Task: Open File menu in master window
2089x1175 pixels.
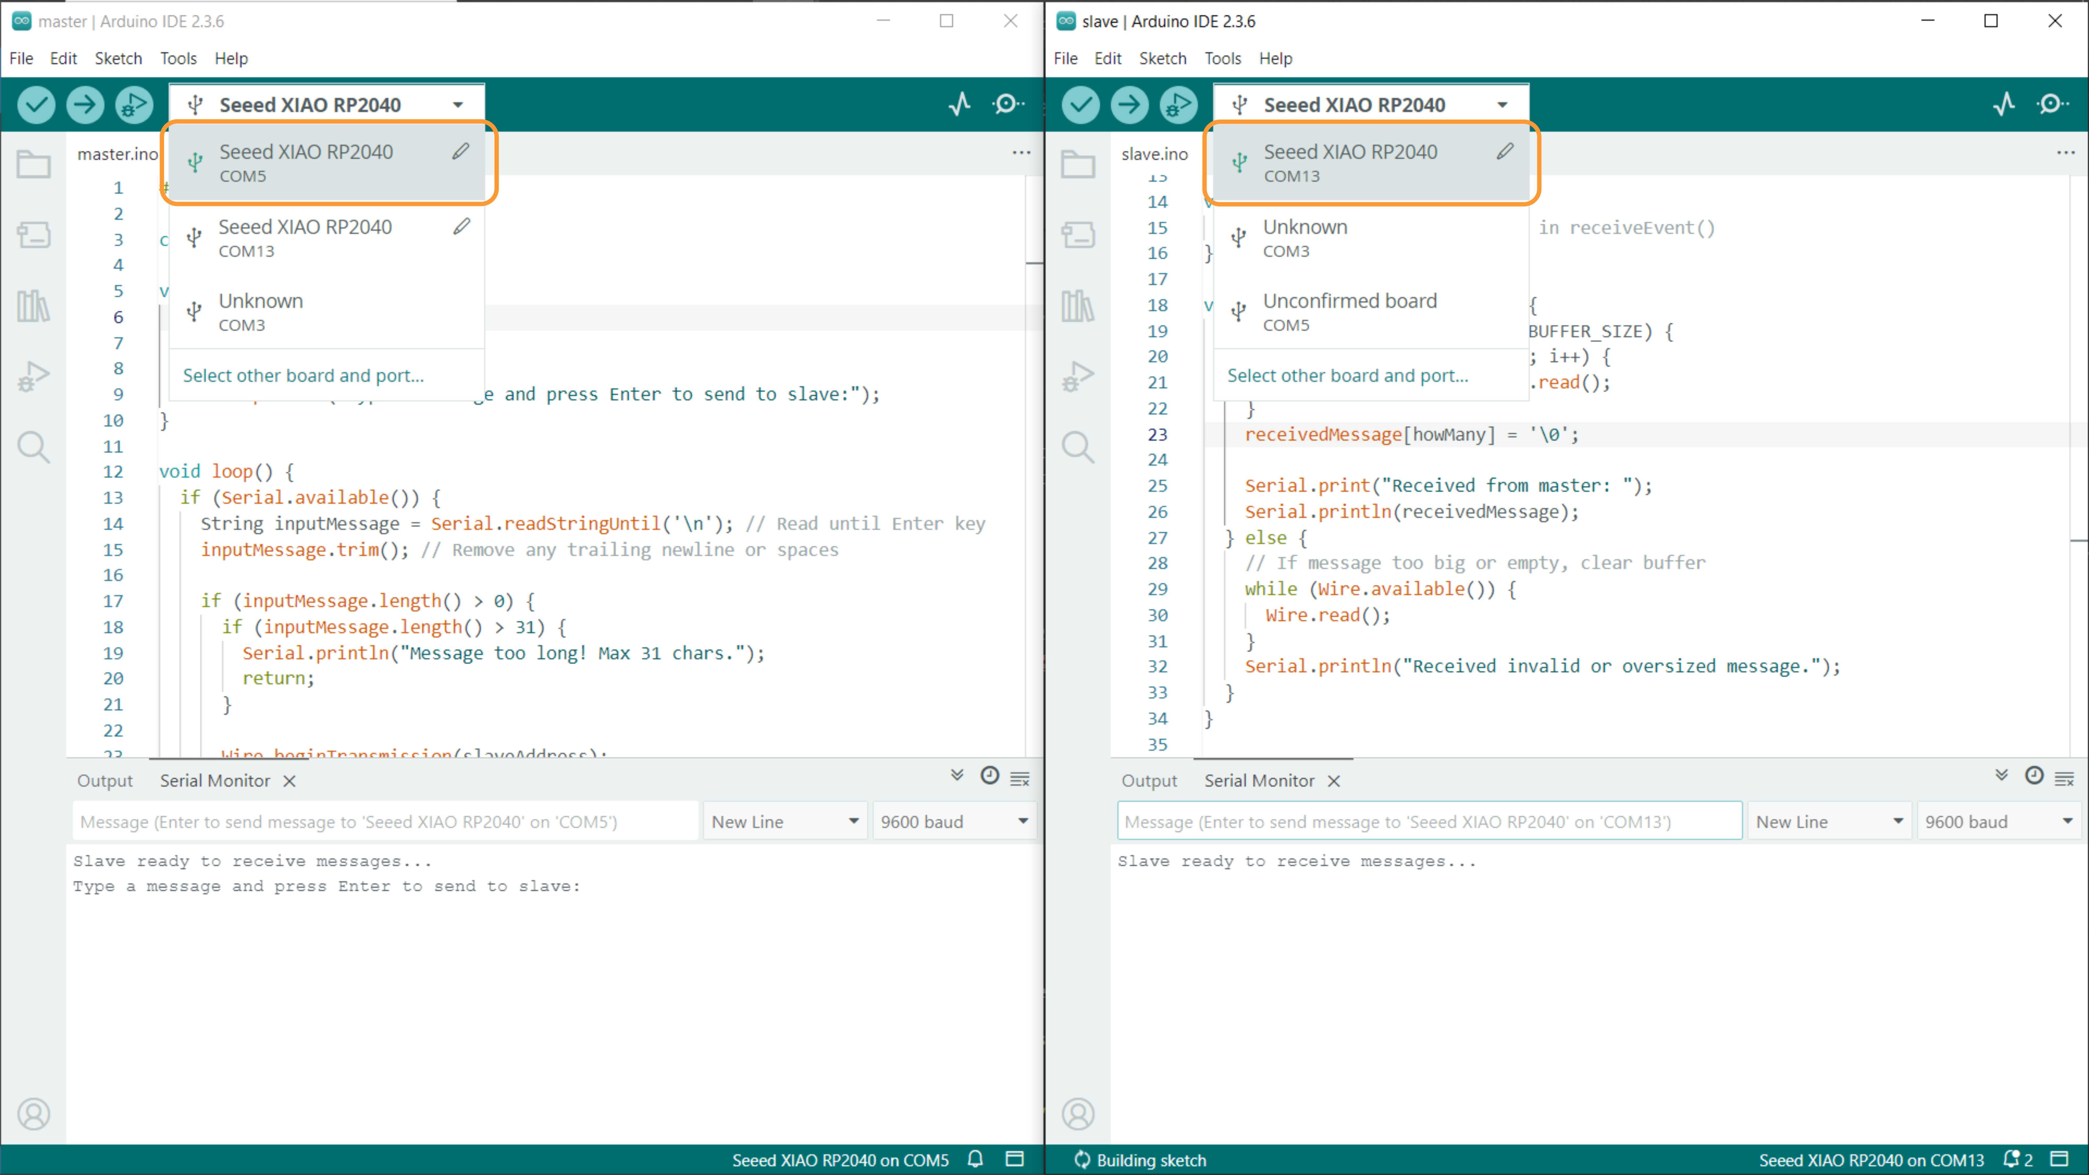Action: click(21, 58)
